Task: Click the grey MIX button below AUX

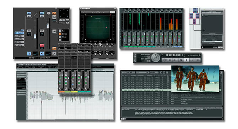Action: (x=29, y=16)
